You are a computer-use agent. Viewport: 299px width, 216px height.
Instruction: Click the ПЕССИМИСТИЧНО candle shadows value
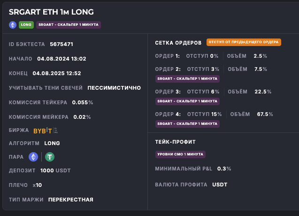[x=114, y=88]
